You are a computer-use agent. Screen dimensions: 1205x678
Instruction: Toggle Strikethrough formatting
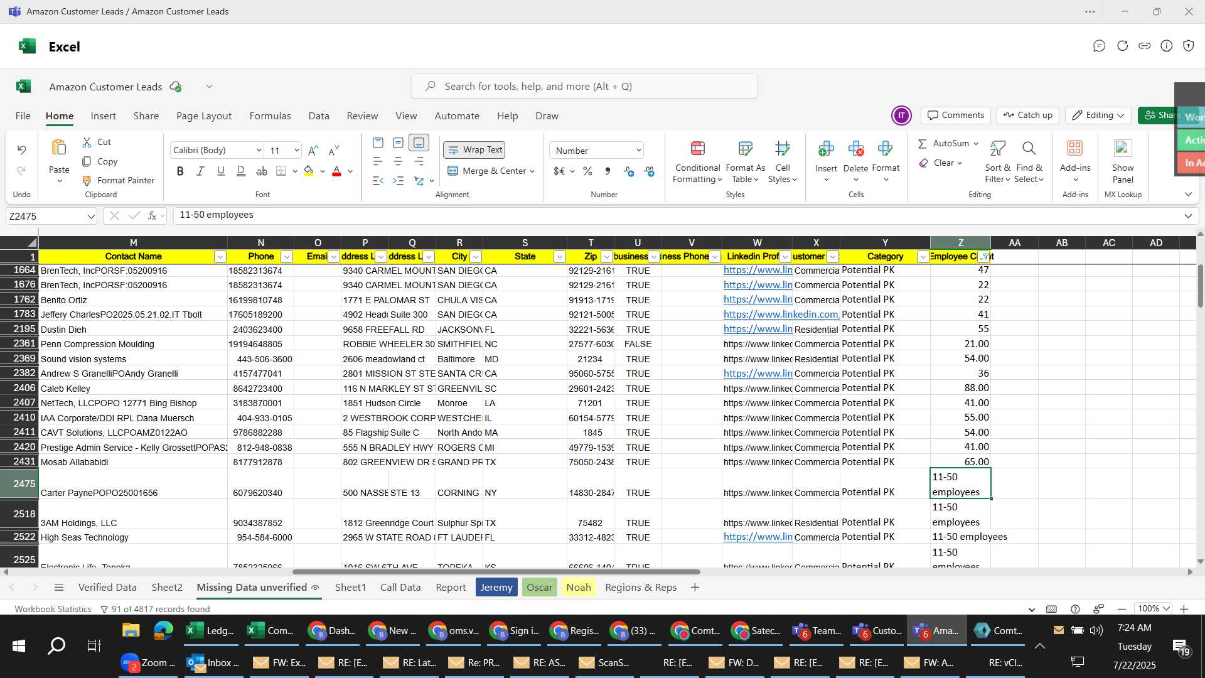pyautogui.click(x=262, y=171)
